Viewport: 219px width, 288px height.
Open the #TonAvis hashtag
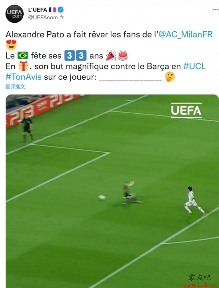24,77
